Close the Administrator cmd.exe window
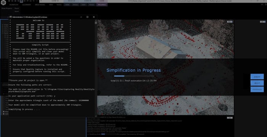Viewport: 267px width, 137px height. pyautogui.click(x=94, y=17)
